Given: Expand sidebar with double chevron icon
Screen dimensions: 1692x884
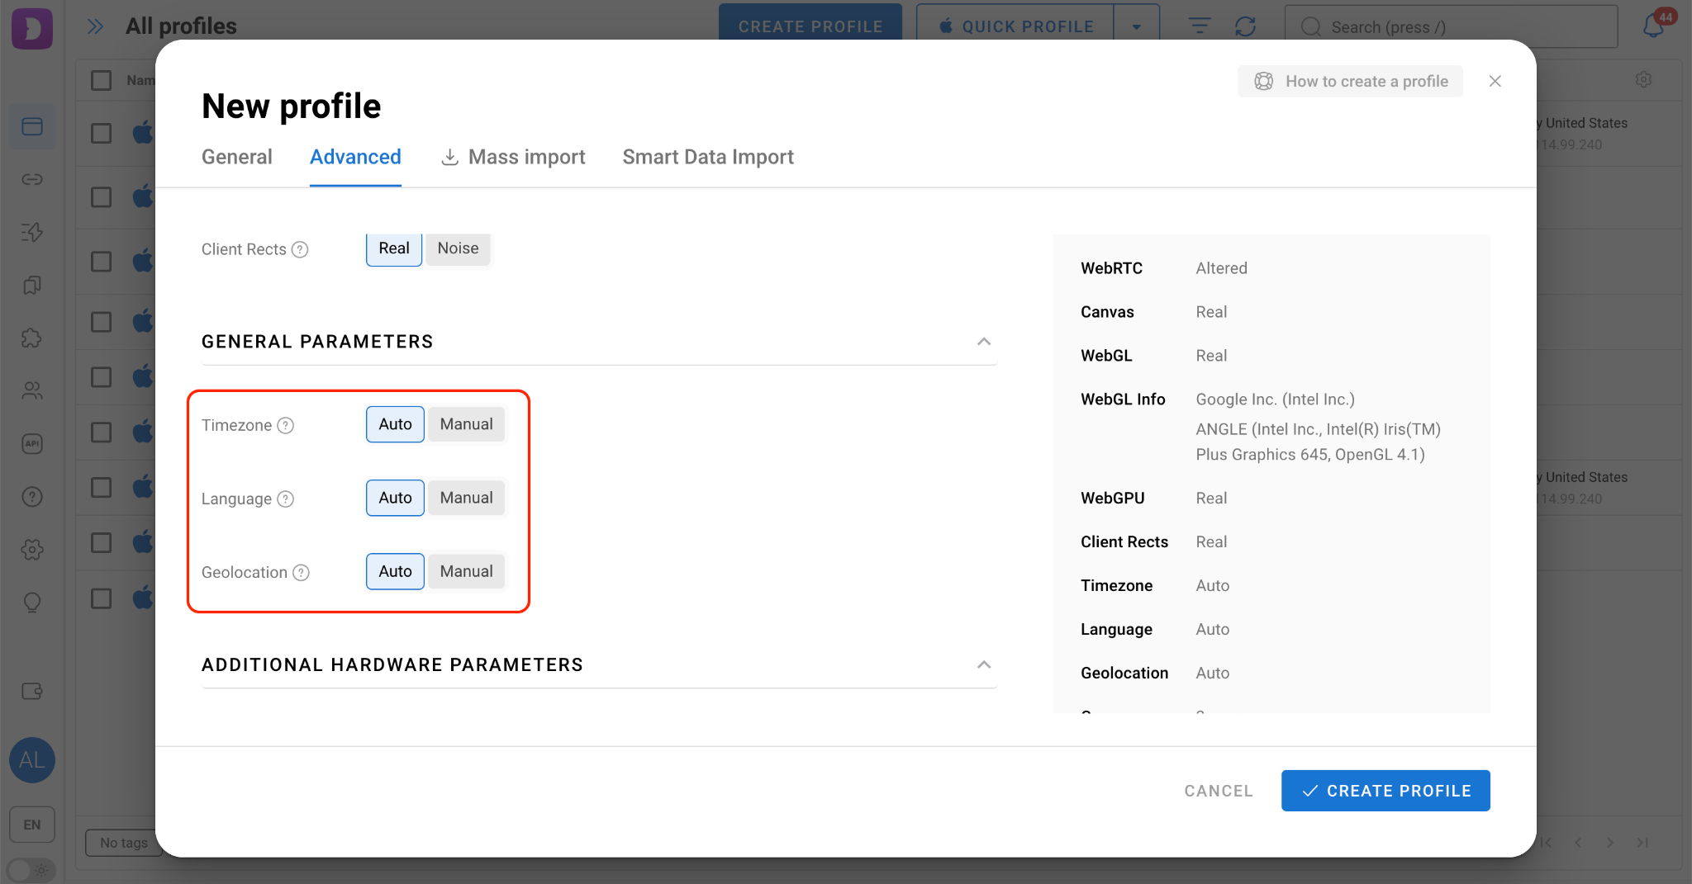Looking at the screenshot, I should [x=96, y=26].
